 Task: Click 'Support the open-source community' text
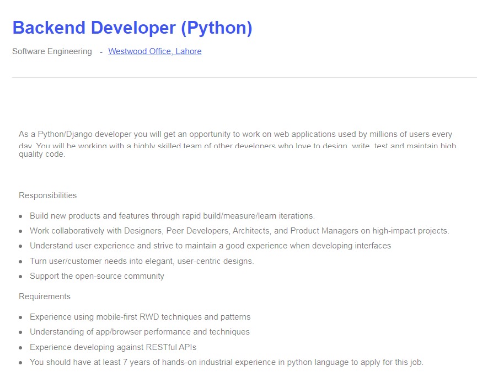(97, 276)
